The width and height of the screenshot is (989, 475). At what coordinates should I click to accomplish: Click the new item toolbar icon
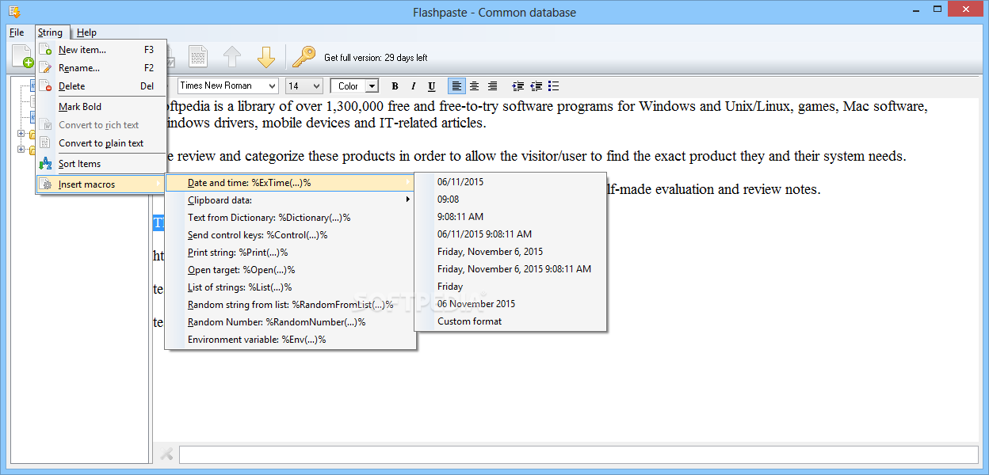[x=22, y=57]
